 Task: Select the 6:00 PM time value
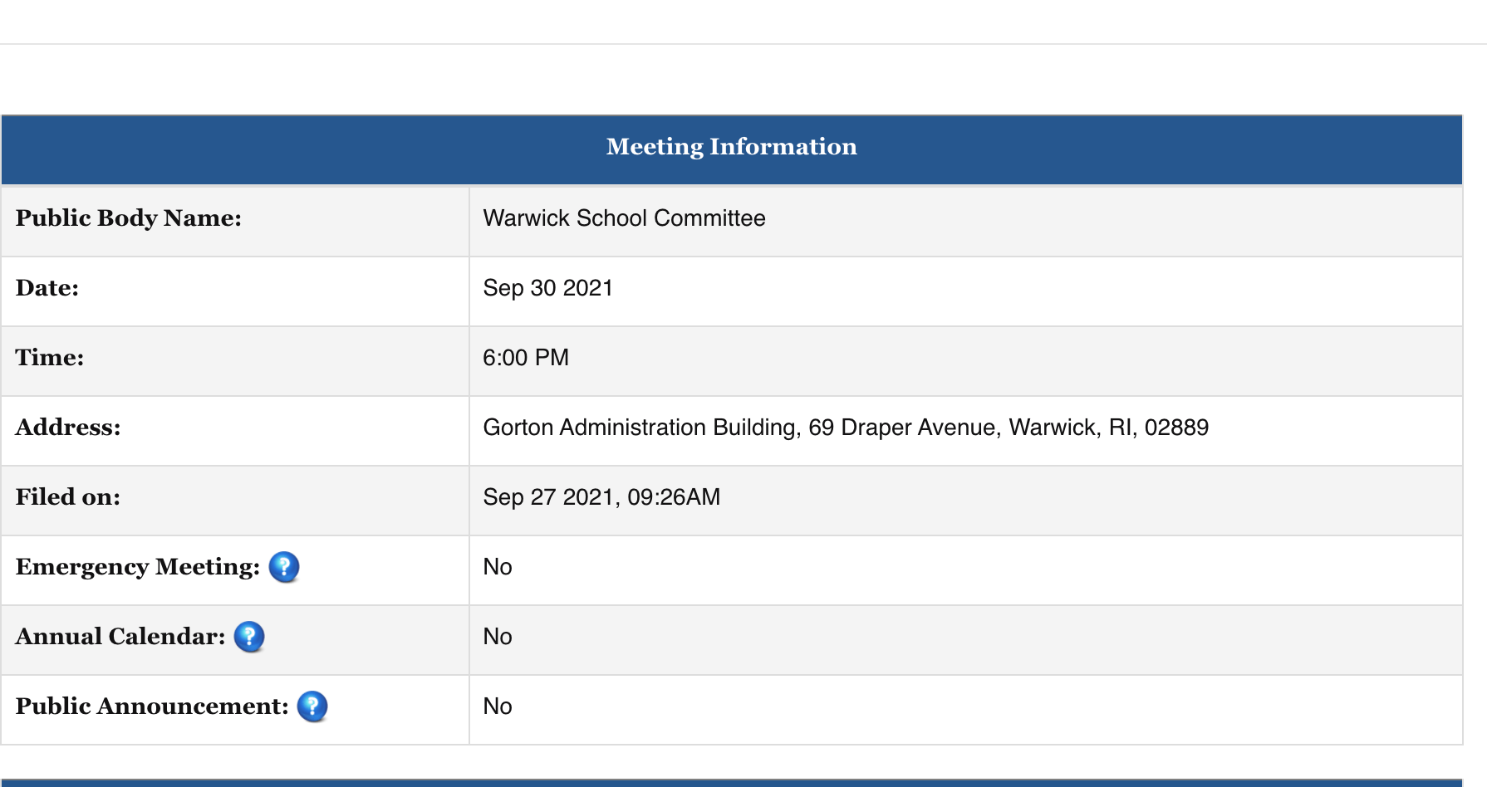point(526,358)
